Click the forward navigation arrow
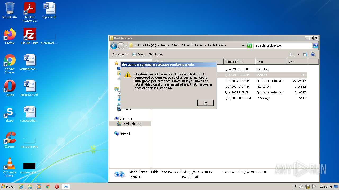 121,46
